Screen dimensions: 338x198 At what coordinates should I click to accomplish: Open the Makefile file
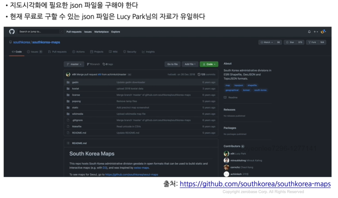pyautogui.click(x=77, y=127)
